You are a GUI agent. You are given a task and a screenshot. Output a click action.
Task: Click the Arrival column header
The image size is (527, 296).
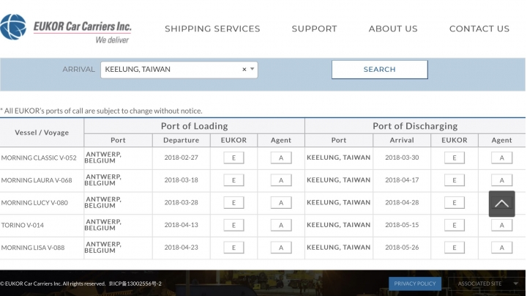(x=402, y=140)
